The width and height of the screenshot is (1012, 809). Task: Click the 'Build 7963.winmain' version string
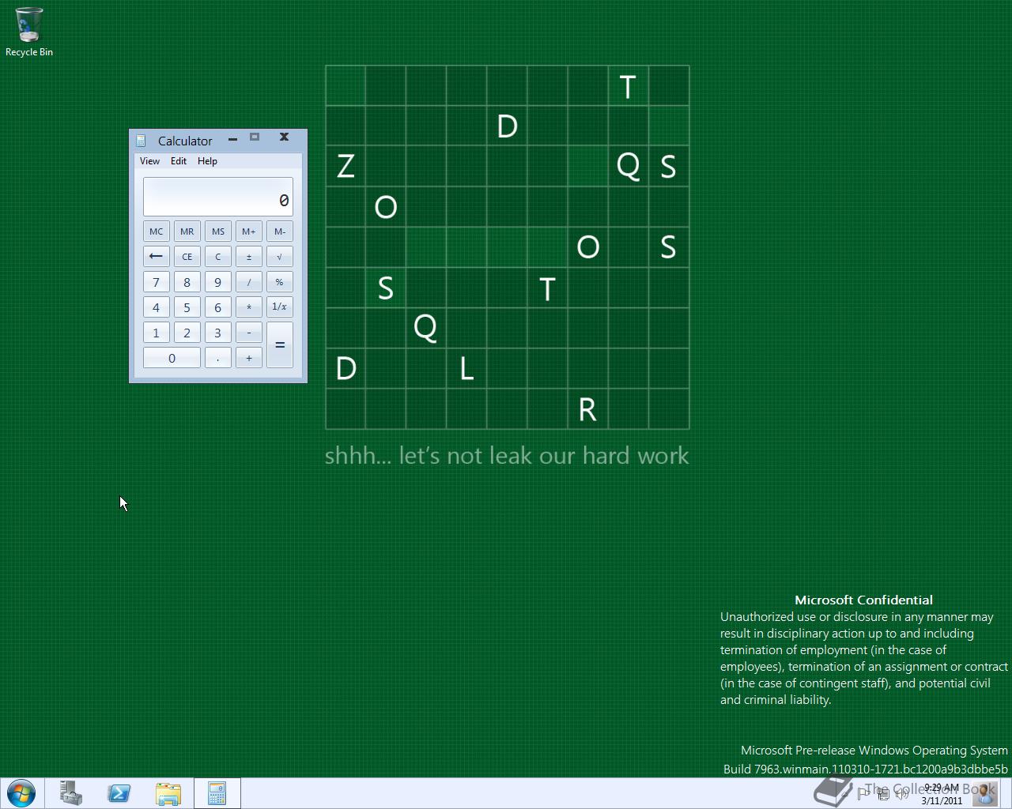pyautogui.click(x=866, y=769)
